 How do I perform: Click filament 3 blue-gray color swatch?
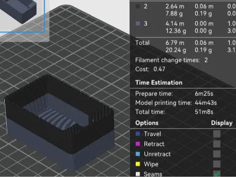point(138,24)
